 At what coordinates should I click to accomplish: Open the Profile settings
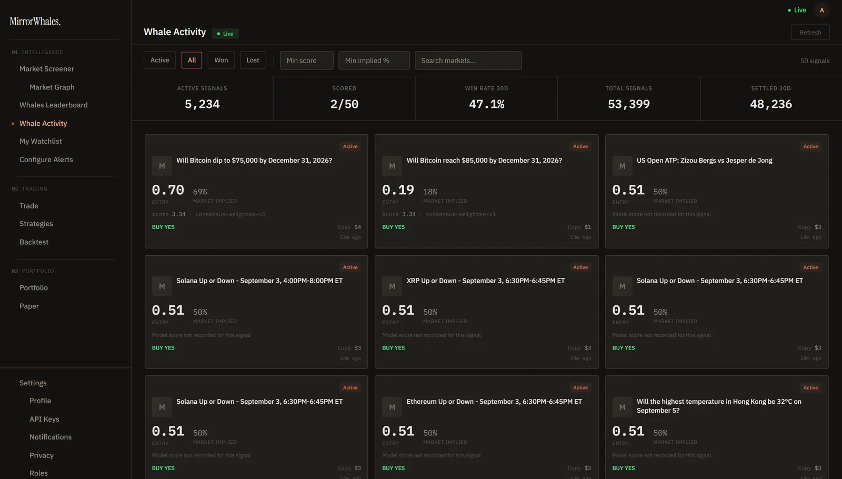pyautogui.click(x=40, y=401)
